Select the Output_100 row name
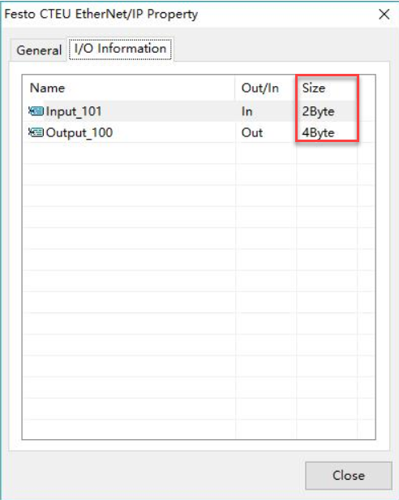 coord(79,132)
